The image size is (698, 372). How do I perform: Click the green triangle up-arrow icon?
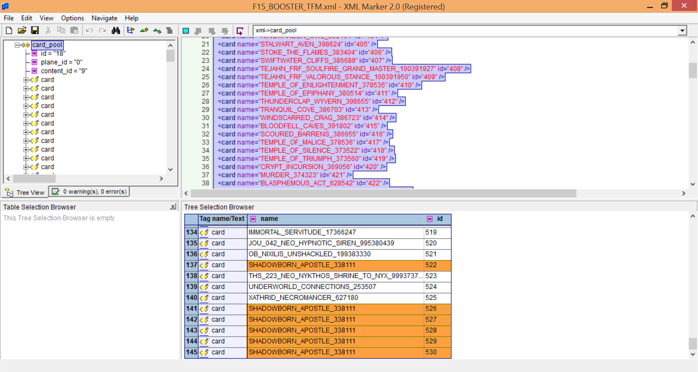click(x=144, y=31)
